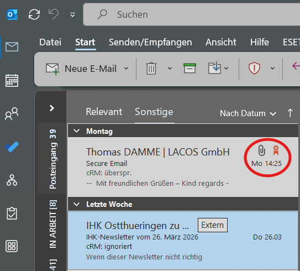Viewport: 300px width, 271px height.
Task: Collapse the Montag group
Action: pyautogui.click(x=77, y=131)
